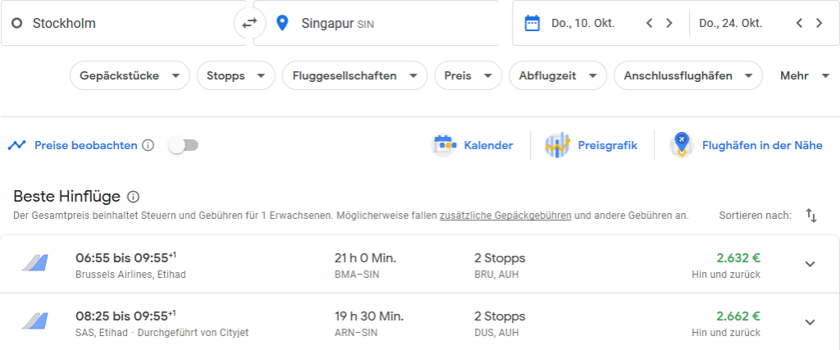Move departure date to previous day

650,24
